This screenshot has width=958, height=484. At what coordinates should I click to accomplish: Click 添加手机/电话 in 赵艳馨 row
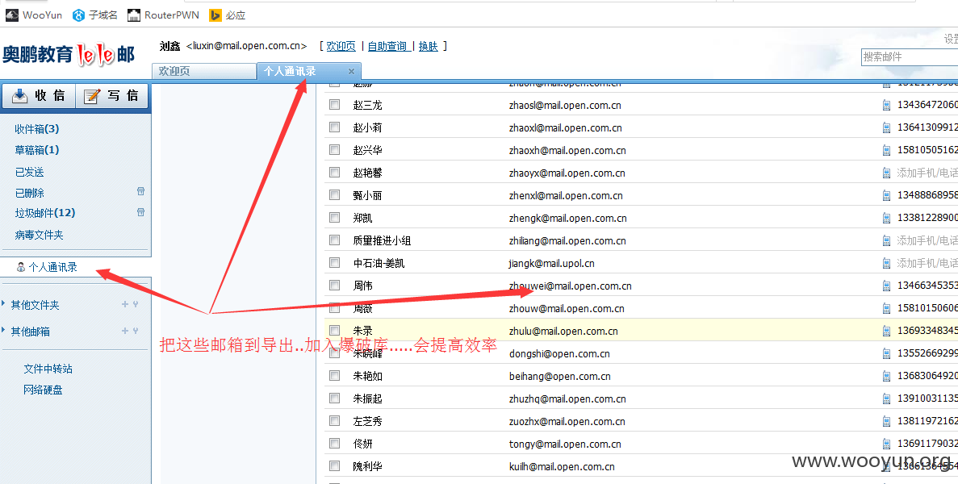click(927, 173)
